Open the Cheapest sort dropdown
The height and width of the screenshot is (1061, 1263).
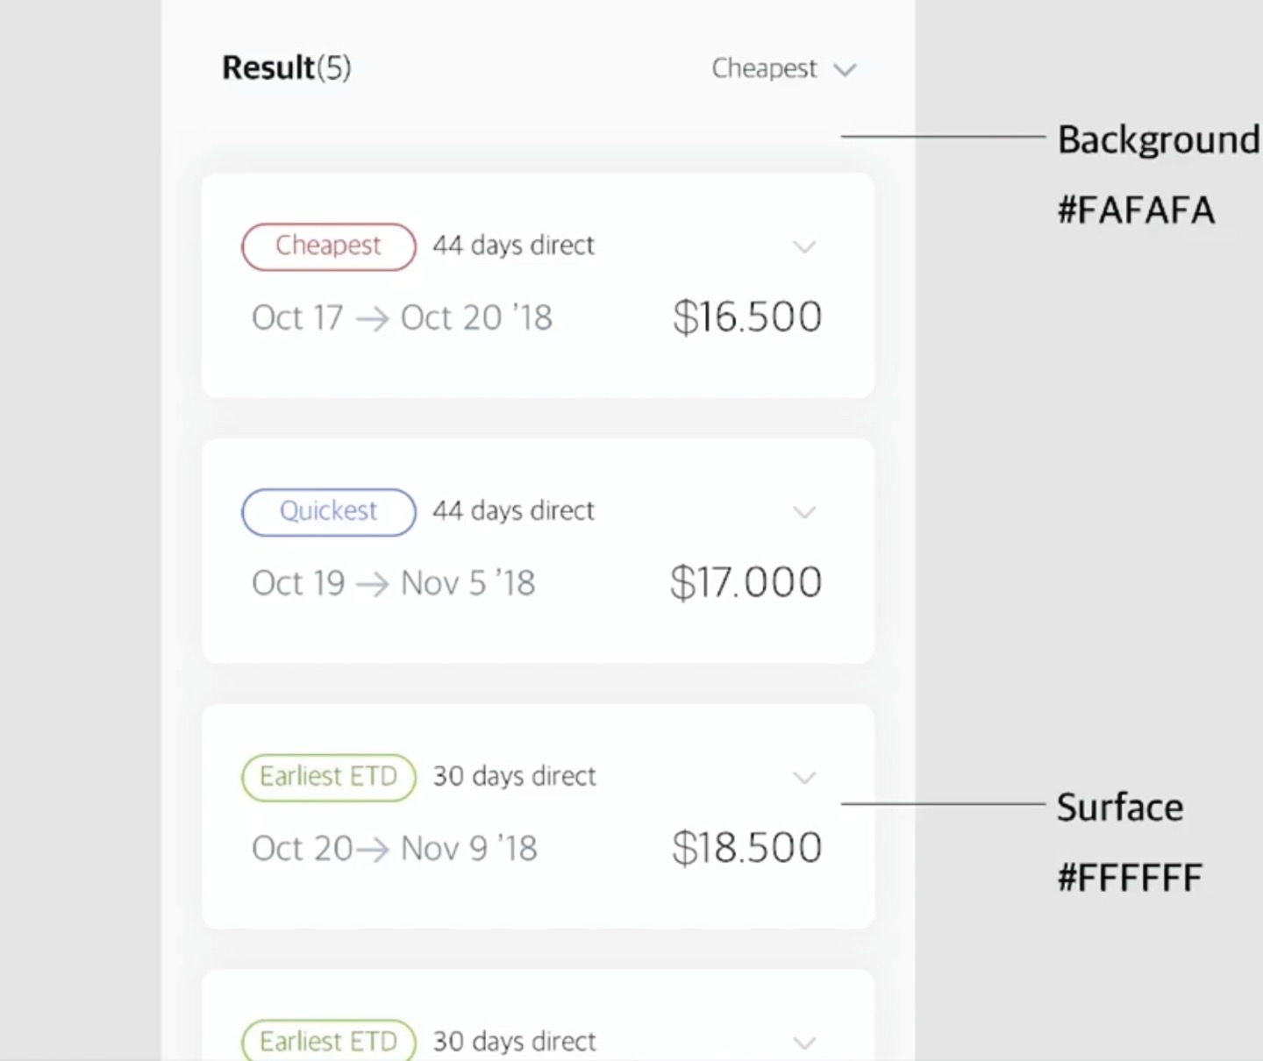pyautogui.click(x=783, y=68)
